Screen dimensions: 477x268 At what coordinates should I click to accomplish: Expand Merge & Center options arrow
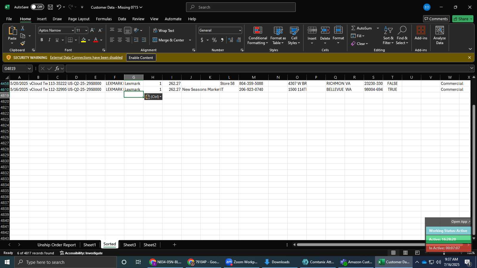pos(190,40)
